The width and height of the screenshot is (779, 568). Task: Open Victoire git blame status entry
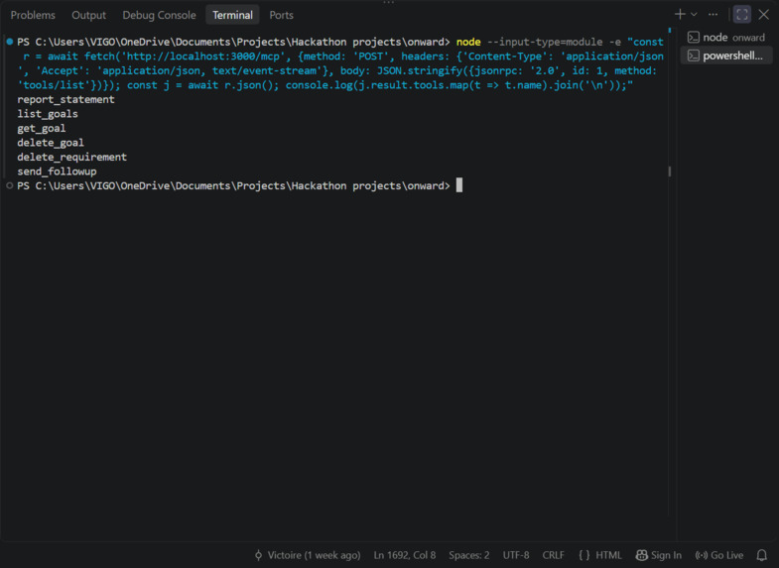click(308, 555)
